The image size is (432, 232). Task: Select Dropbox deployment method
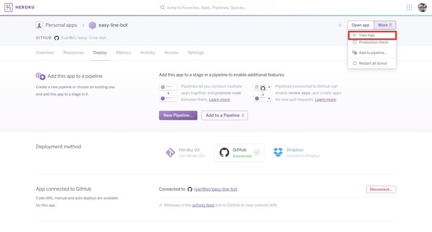click(297, 152)
